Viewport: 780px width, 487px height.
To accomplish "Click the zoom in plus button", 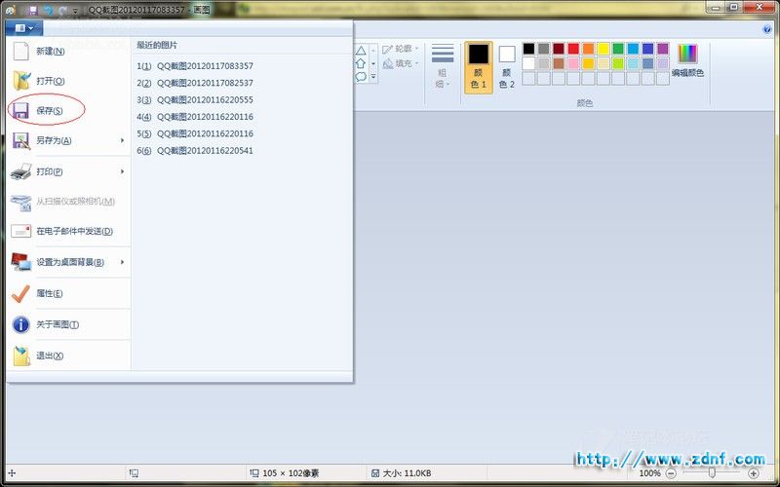I will coord(753,473).
